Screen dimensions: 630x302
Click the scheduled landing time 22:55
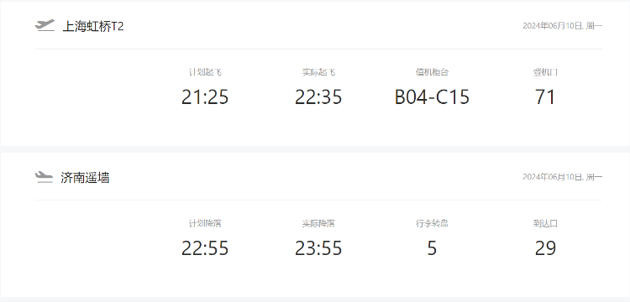205,247
